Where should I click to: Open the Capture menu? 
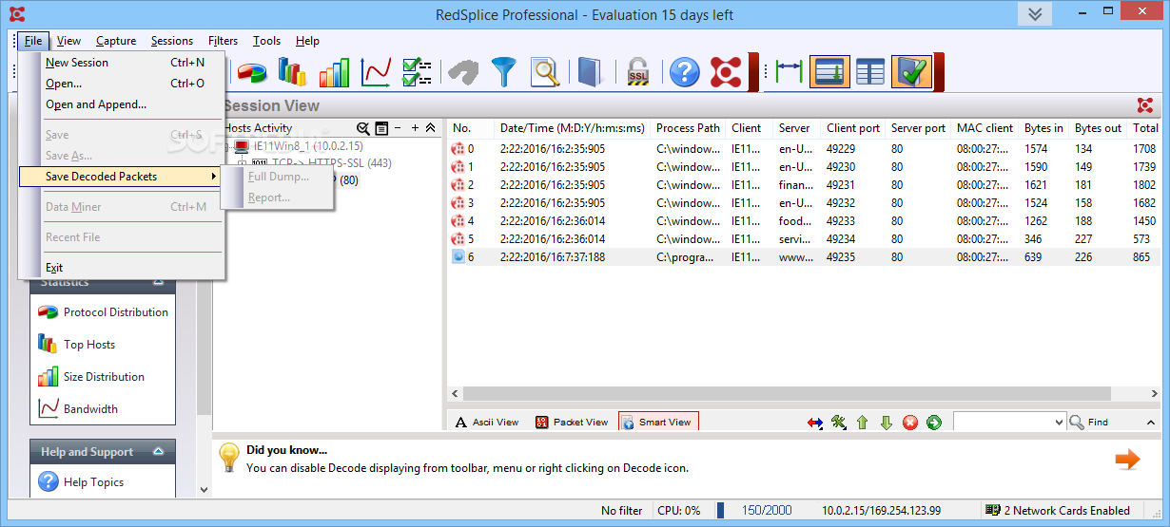pyautogui.click(x=116, y=41)
